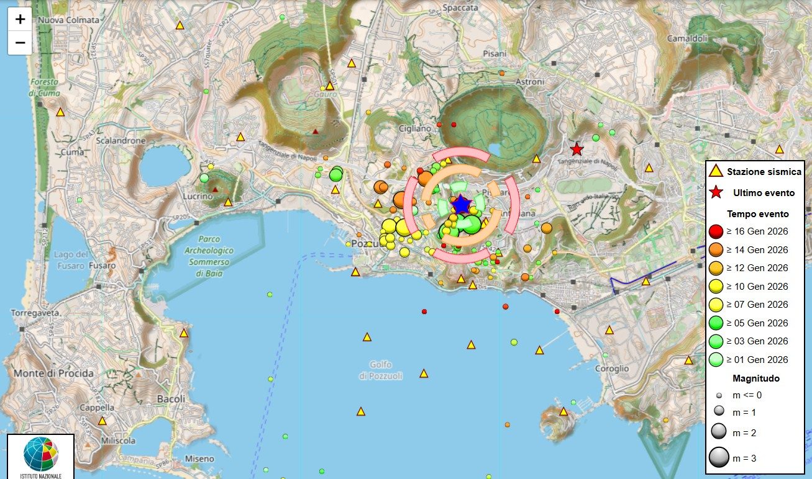812x479 pixels.
Task: Open the Istituto Nazionale logo
Action: pyautogui.click(x=41, y=456)
